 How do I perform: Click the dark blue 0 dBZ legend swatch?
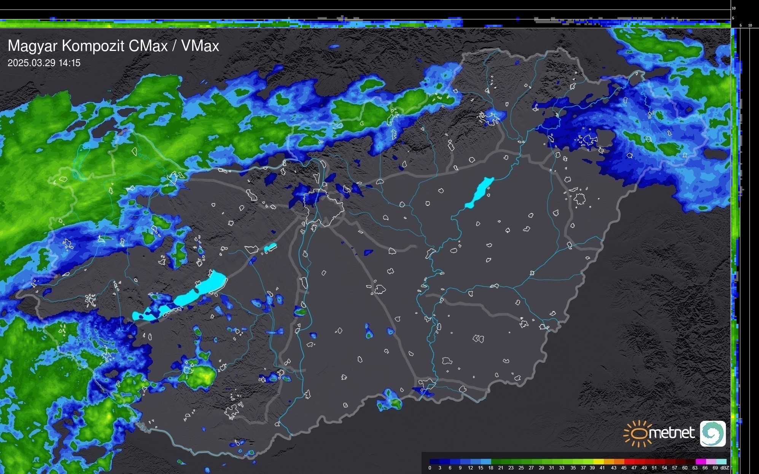[435, 461]
